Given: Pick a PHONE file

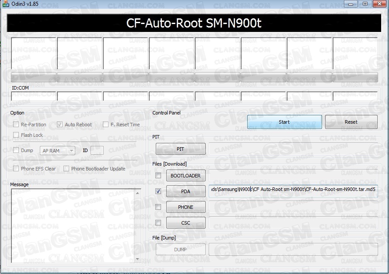Looking at the screenshot, I should coord(186,207).
